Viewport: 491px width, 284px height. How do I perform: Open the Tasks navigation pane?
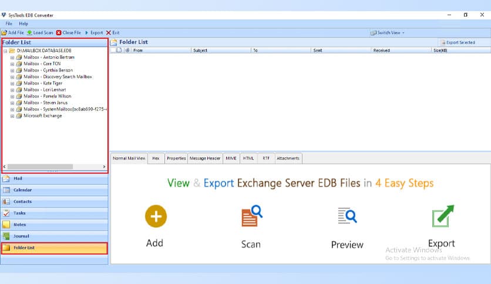coord(55,214)
